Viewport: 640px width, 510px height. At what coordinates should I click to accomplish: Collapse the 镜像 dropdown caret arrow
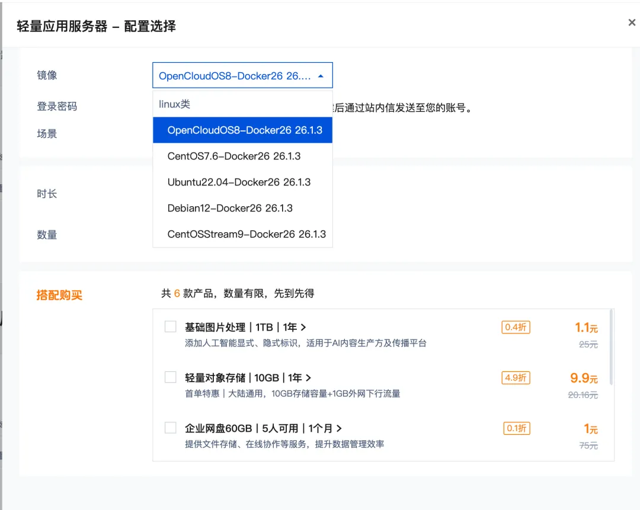(x=321, y=76)
